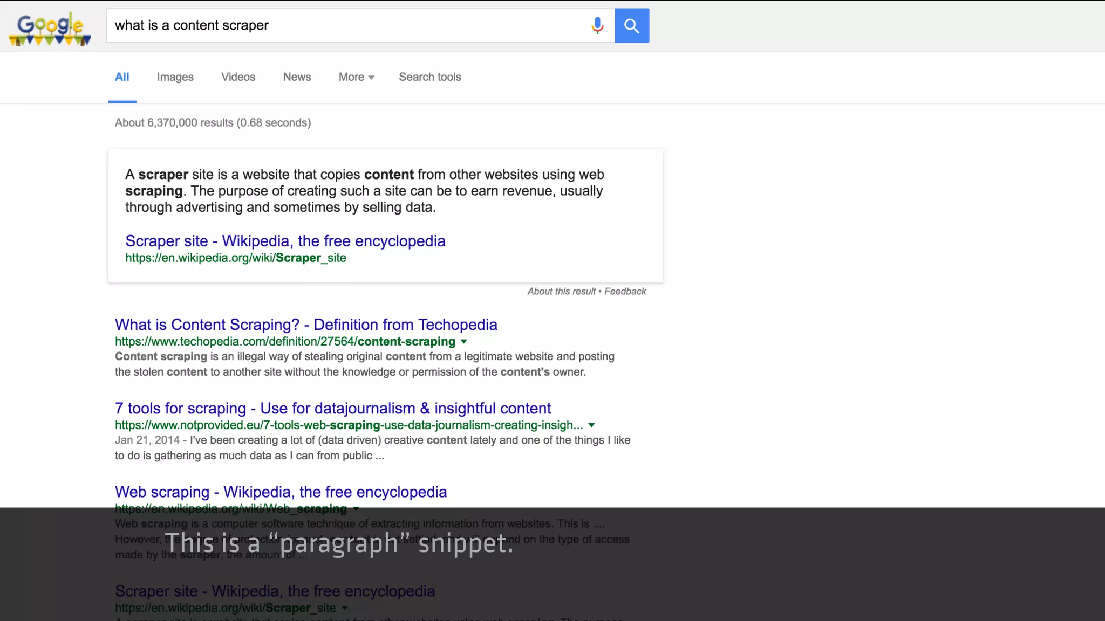Switch to the Images tab
This screenshot has height=621, width=1105.
175,77
